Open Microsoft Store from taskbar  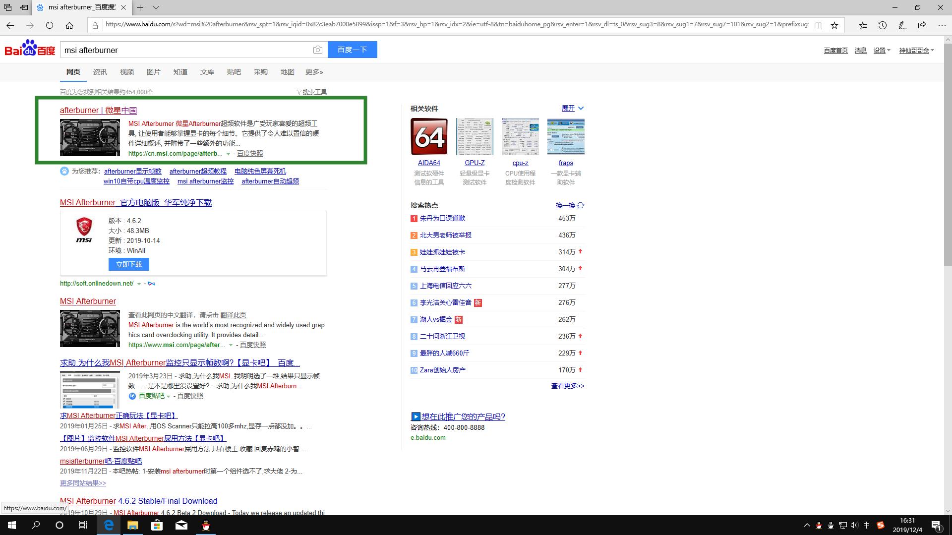157,525
